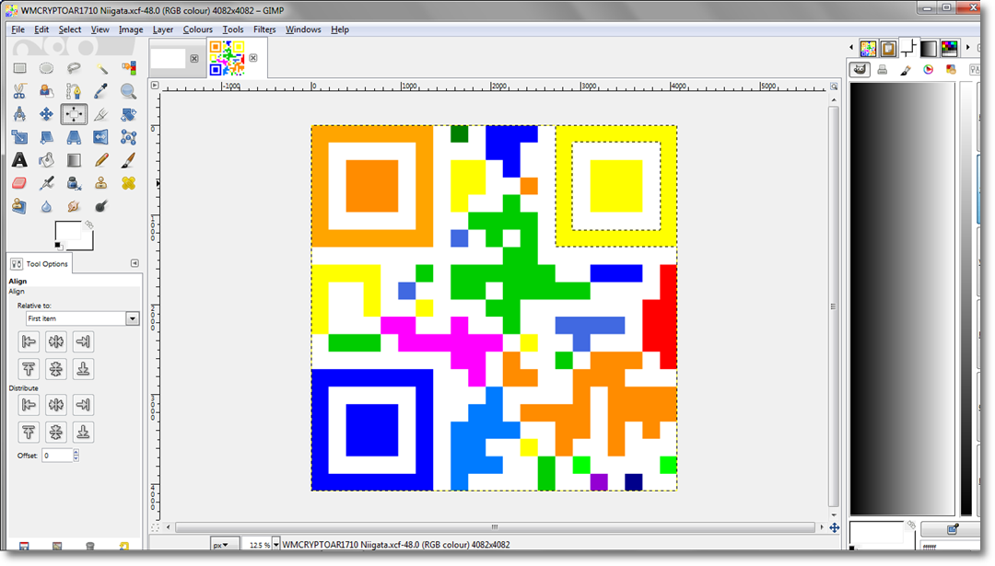The image size is (995, 566).
Task: Select the Ink tool
Action: click(x=74, y=183)
